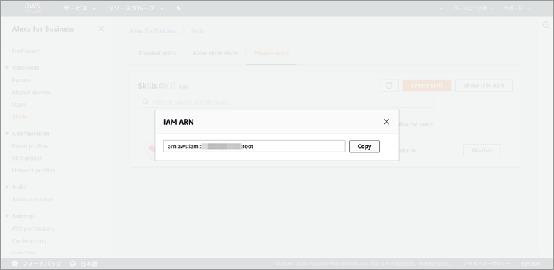Switch to the Enabled skills tab

[x=157, y=53]
